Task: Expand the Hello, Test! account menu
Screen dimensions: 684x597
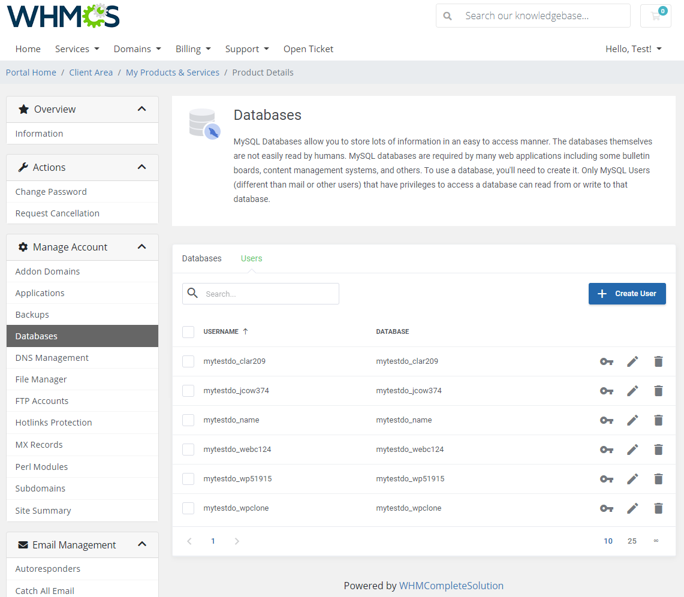Action: pyautogui.click(x=633, y=49)
